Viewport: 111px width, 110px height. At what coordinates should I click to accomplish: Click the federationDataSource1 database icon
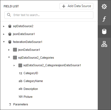(x=10, y=42)
